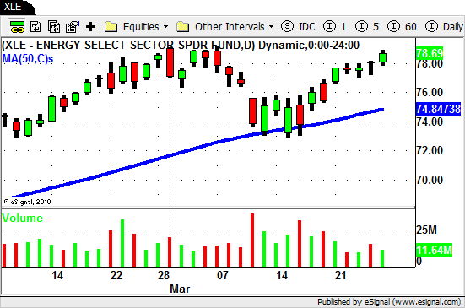The image size is (465, 308).
Task: Click the tallest red volume bar
Action: 252,240
